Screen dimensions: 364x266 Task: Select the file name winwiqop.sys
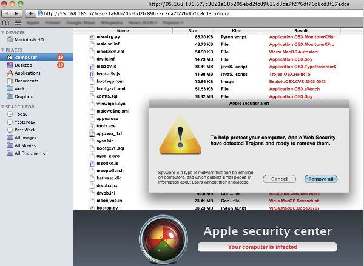[111, 104]
